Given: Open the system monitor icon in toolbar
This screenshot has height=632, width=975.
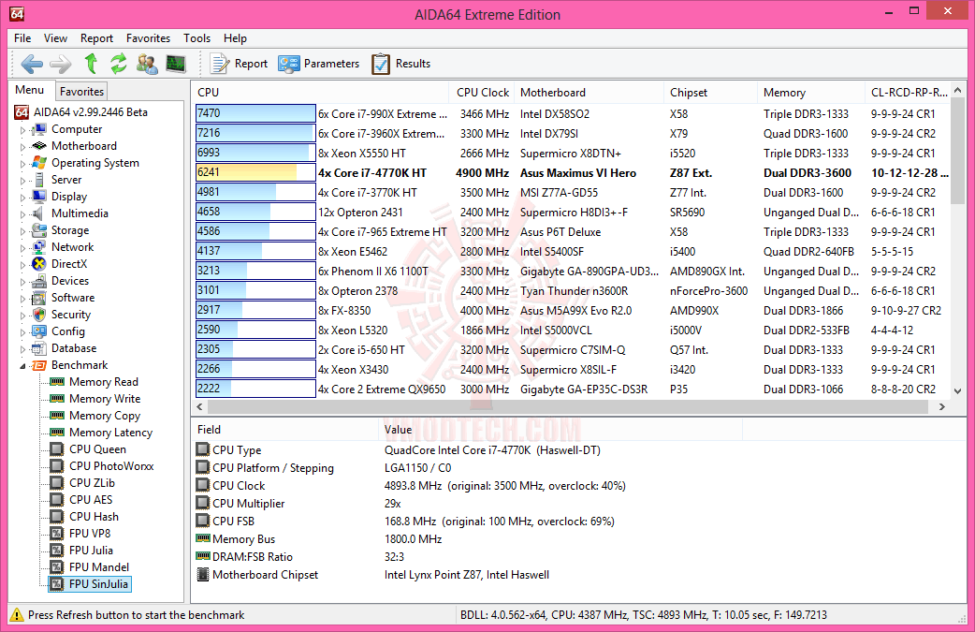Looking at the screenshot, I should pos(176,64).
